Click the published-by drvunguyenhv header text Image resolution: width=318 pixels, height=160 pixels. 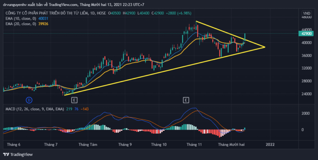coord(74,4)
